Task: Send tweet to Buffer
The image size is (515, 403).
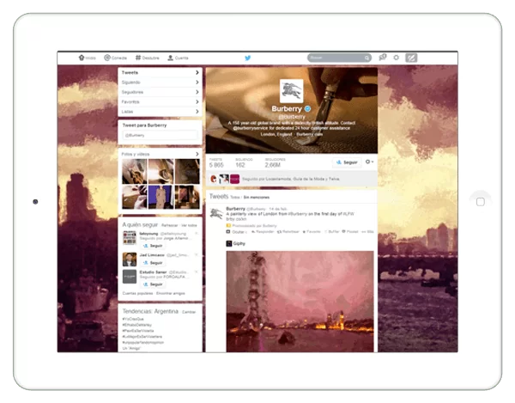Action: click(x=331, y=232)
